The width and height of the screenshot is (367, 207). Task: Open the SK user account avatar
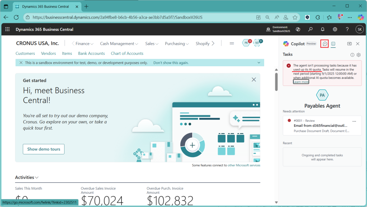point(359,29)
